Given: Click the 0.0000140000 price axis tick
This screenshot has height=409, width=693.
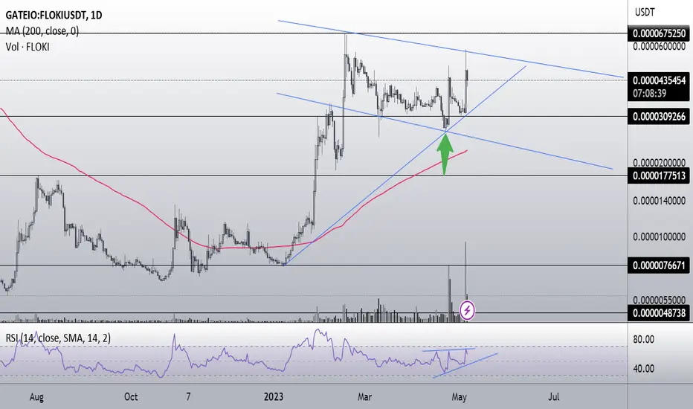Looking at the screenshot, I should click(x=659, y=201).
